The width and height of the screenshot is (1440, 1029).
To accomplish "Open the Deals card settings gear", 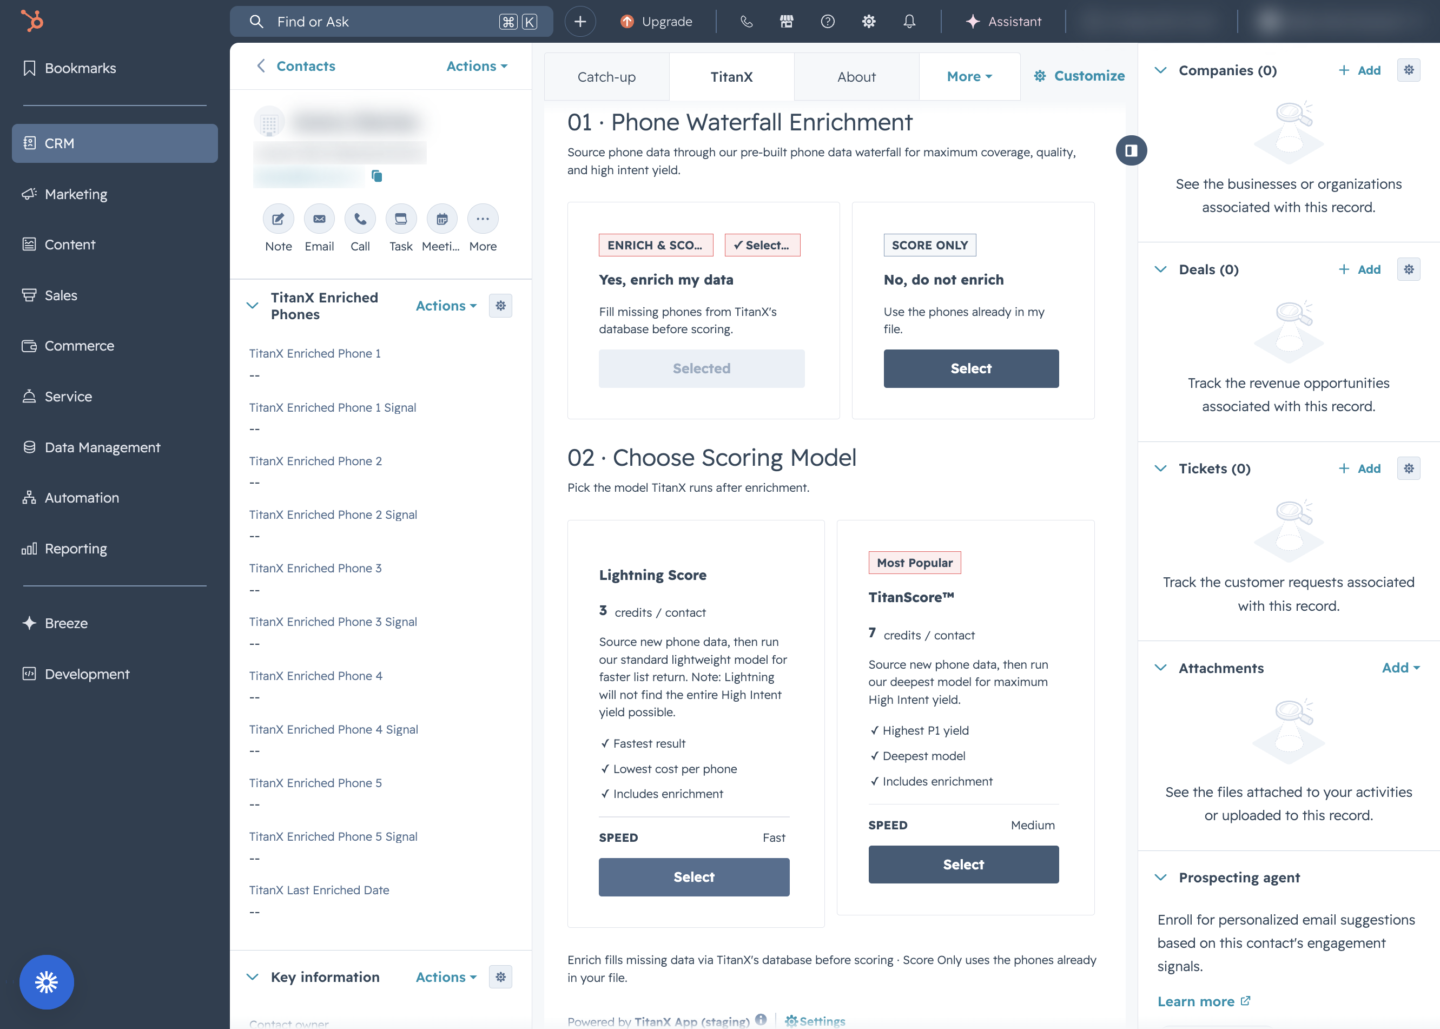I will pyautogui.click(x=1408, y=269).
